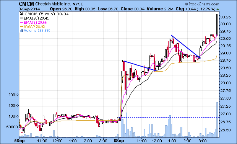Click the volume bars icon in legend
This screenshot has height=144, width=237.
[22, 30]
